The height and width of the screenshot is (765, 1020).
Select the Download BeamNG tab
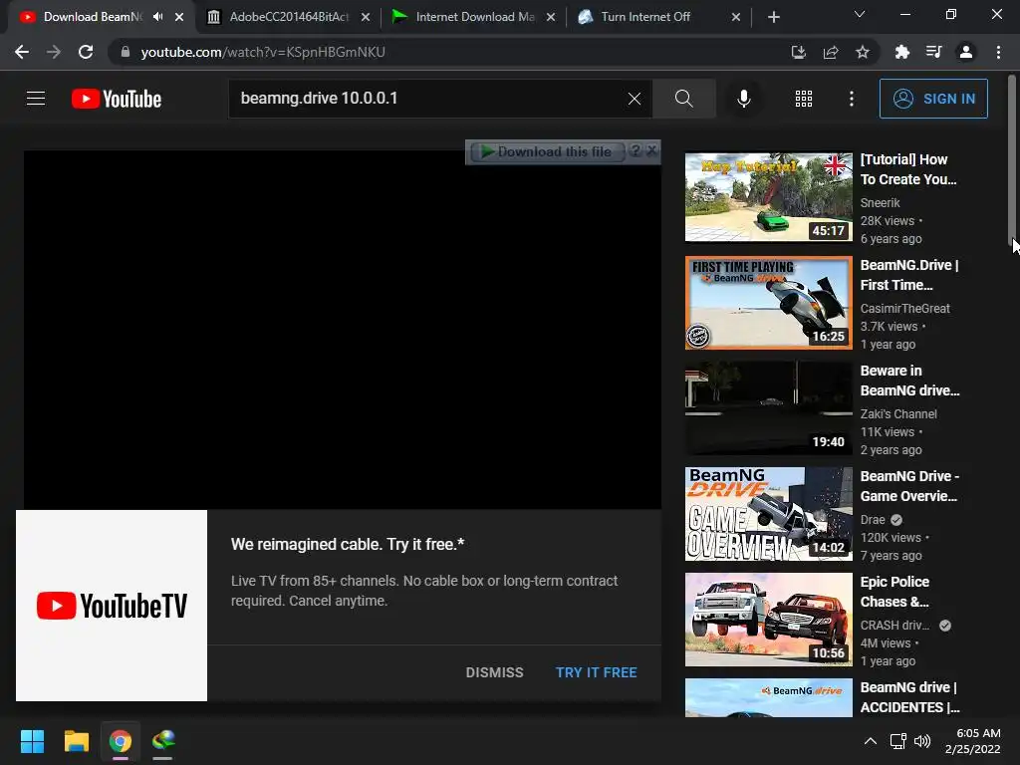(x=91, y=17)
